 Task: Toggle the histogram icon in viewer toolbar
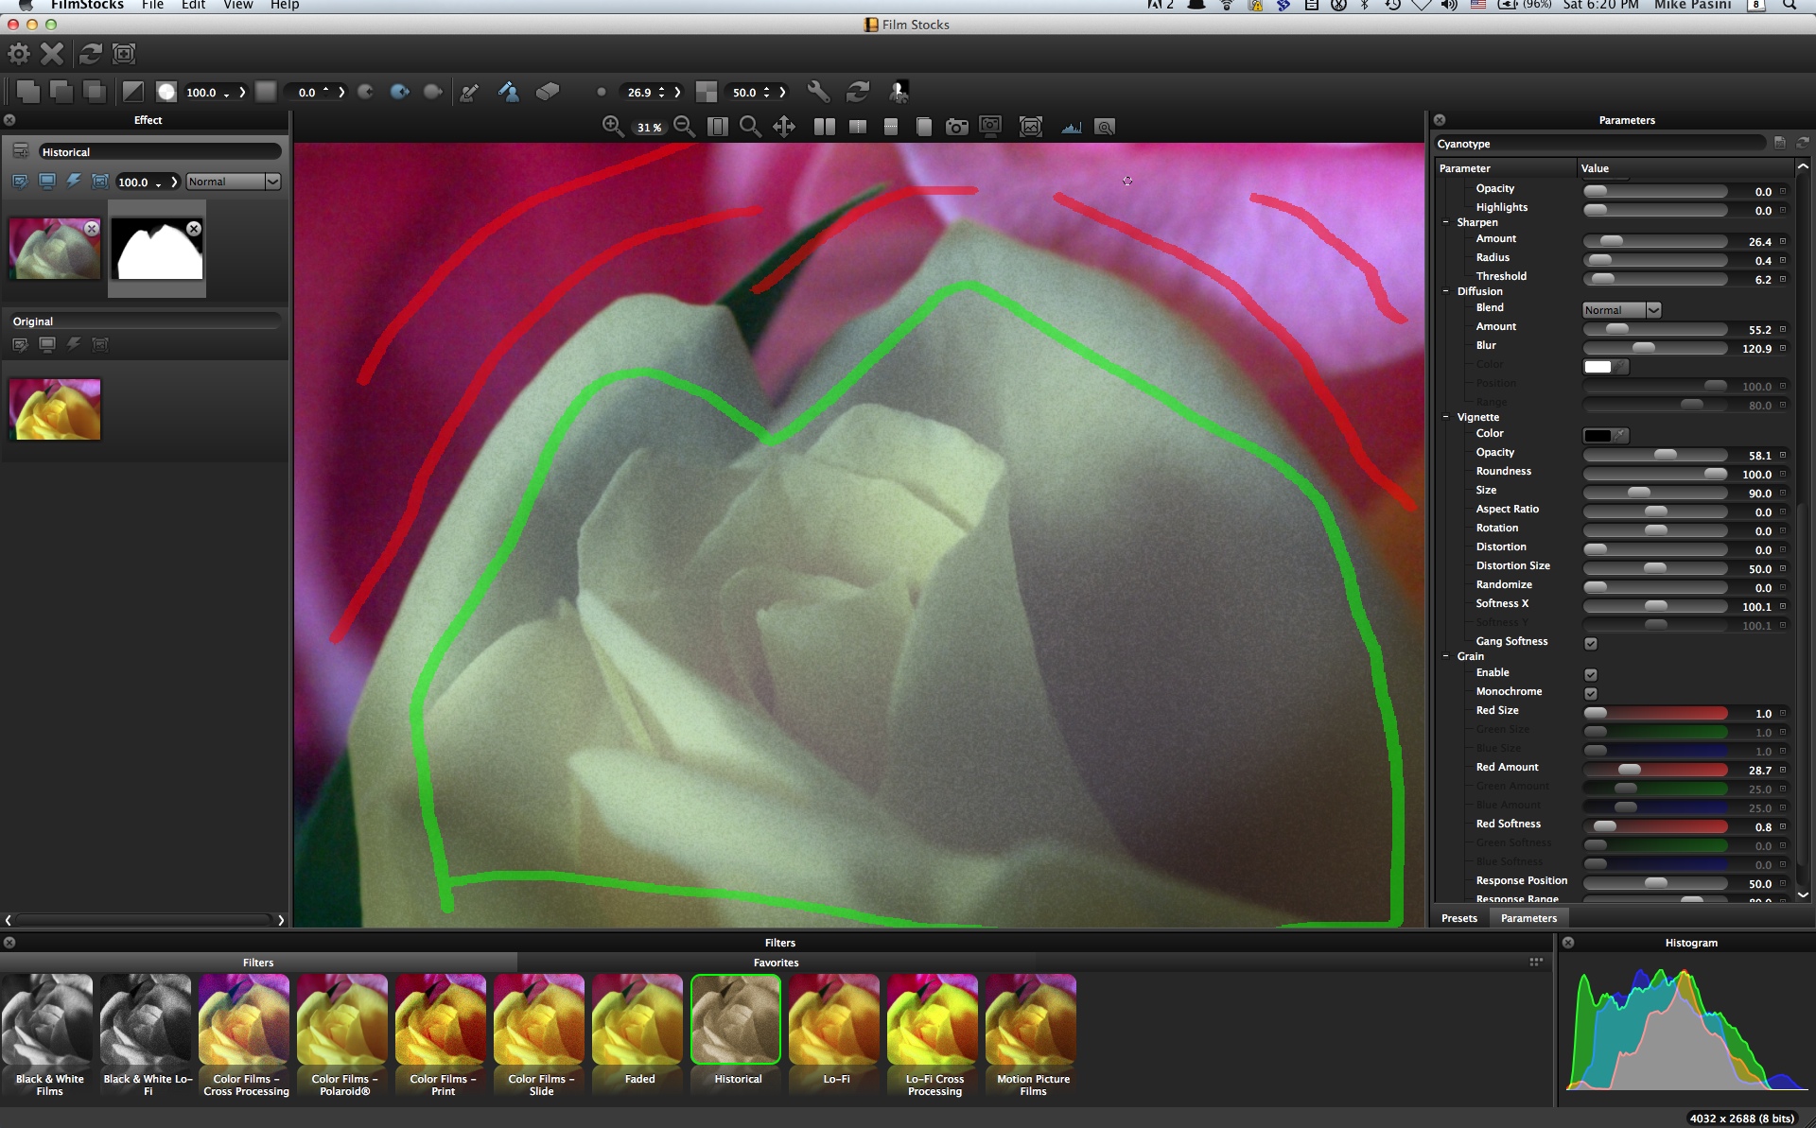(1071, 127)
